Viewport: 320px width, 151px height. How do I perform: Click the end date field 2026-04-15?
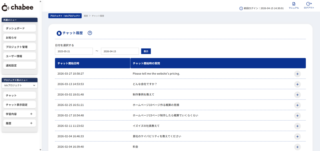120,51
